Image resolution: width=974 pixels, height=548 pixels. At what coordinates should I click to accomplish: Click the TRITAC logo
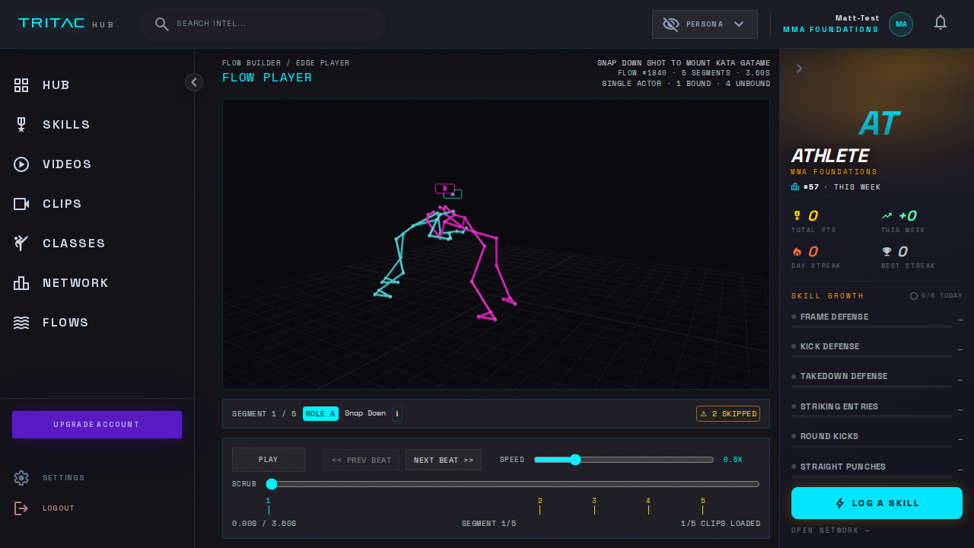point(51,24)
